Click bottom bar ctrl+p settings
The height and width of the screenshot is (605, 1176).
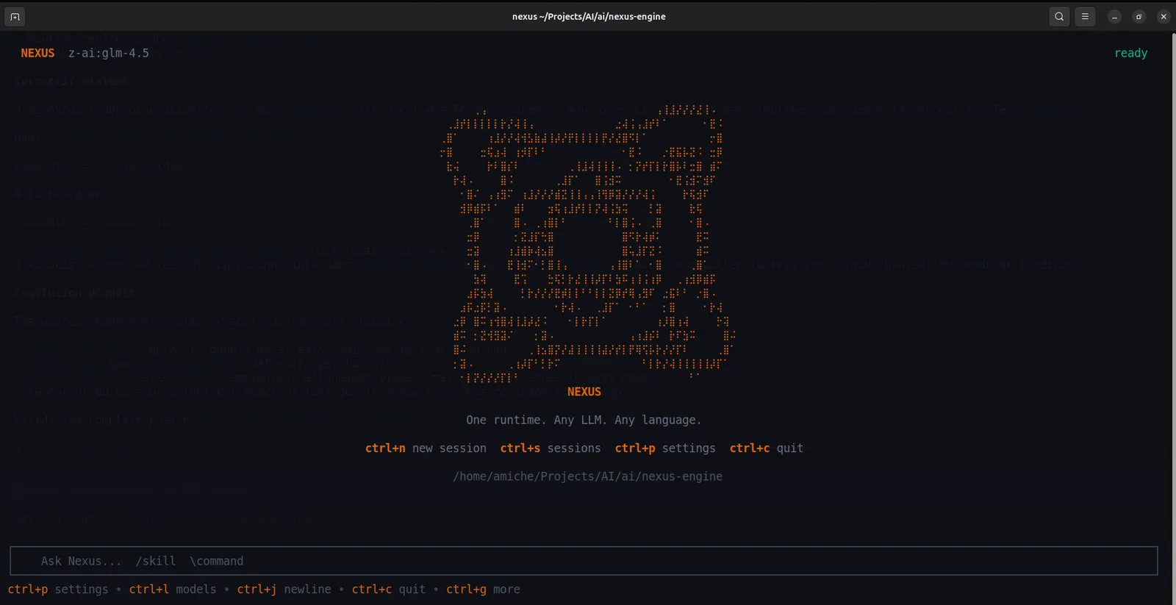pyautogui.click(x=58, y=590)
